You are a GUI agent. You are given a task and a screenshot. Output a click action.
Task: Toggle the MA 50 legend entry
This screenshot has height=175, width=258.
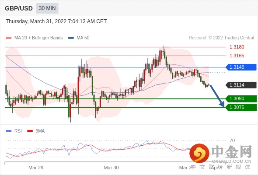point(79,38)
